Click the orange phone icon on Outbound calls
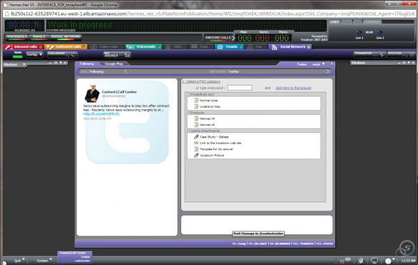 pos(49,47)
